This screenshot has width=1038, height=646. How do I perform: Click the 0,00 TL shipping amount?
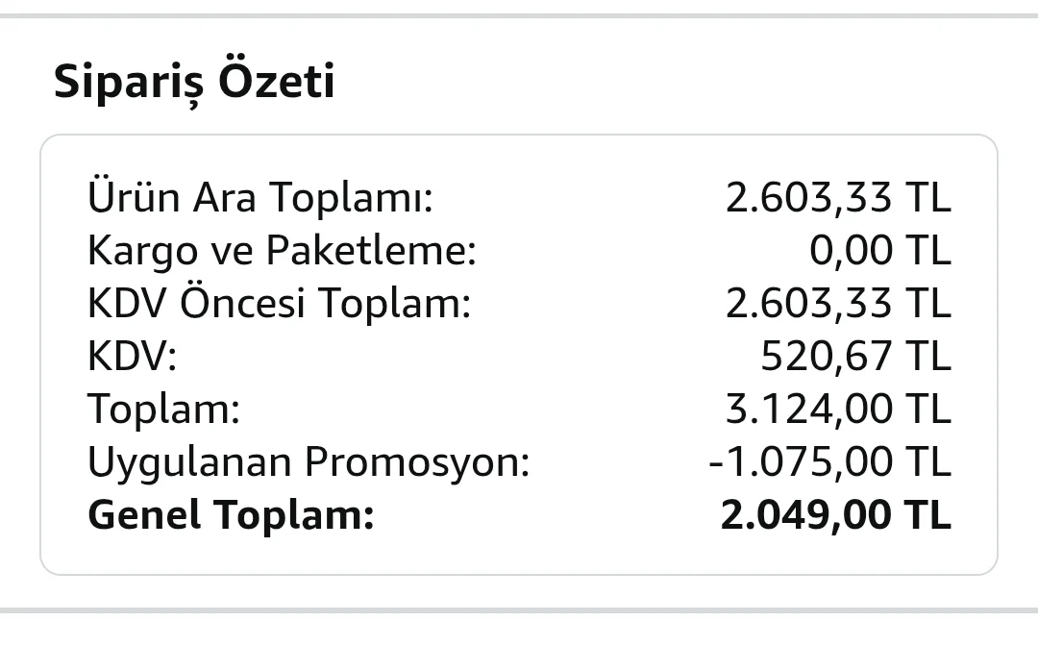click(x=879, y=252)
